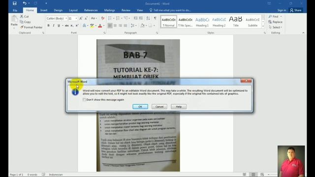Click the Cut scissors command
Screen dimensions: 315x177
pyautogui.click(x=25, y=16)
